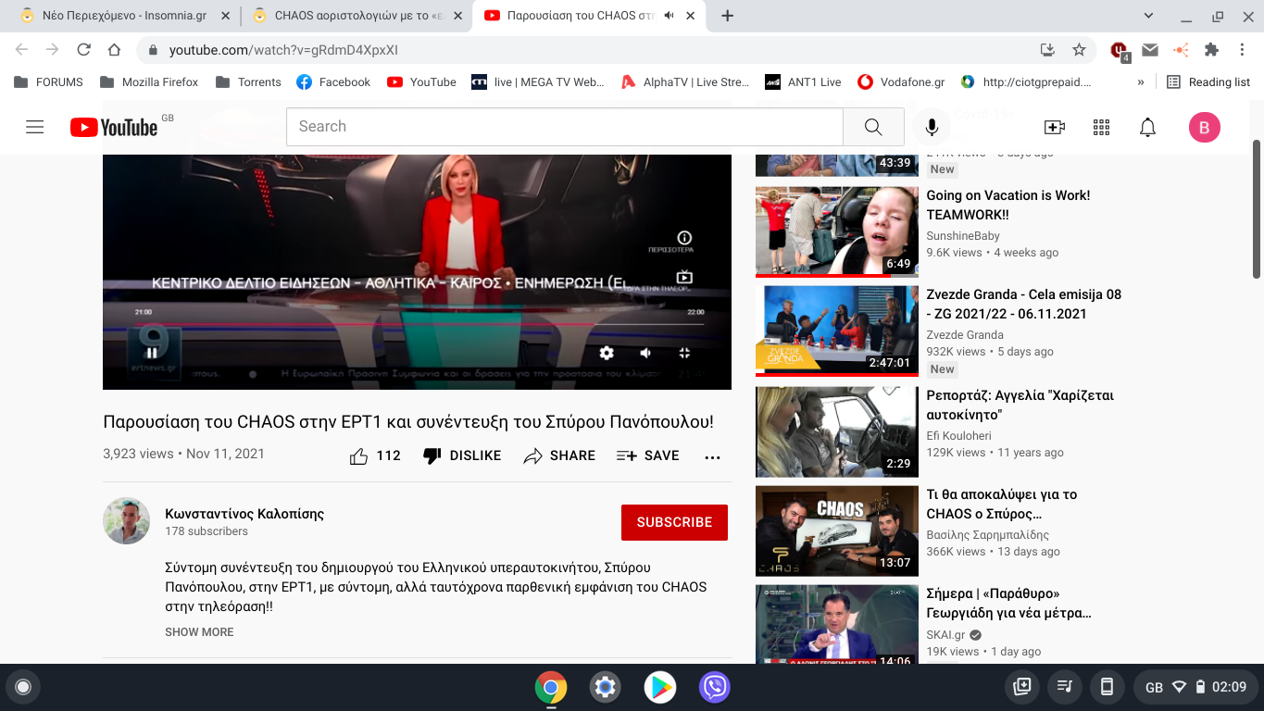The width and height of the screenshot is (1264, 711).
Task: Open FORUMS bookmark folder
Action: click(50, 82)
